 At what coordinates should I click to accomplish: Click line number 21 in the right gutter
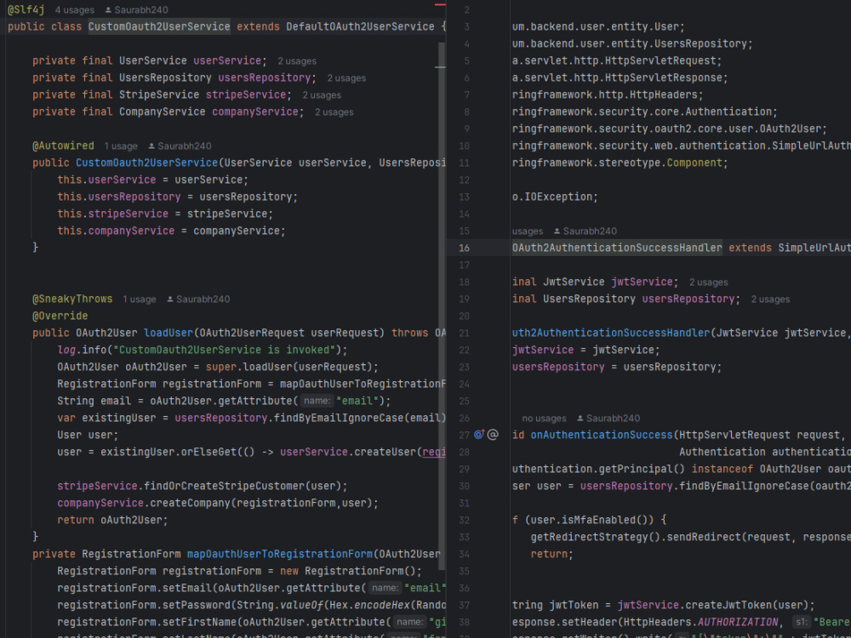click(x=464, y=333)
